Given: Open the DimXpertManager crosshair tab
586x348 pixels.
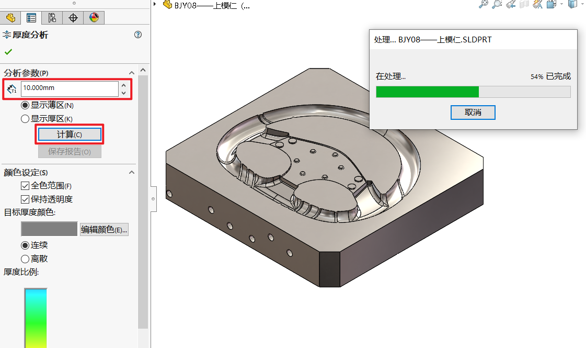Looking at the screenshot, I should coord(73,18).
